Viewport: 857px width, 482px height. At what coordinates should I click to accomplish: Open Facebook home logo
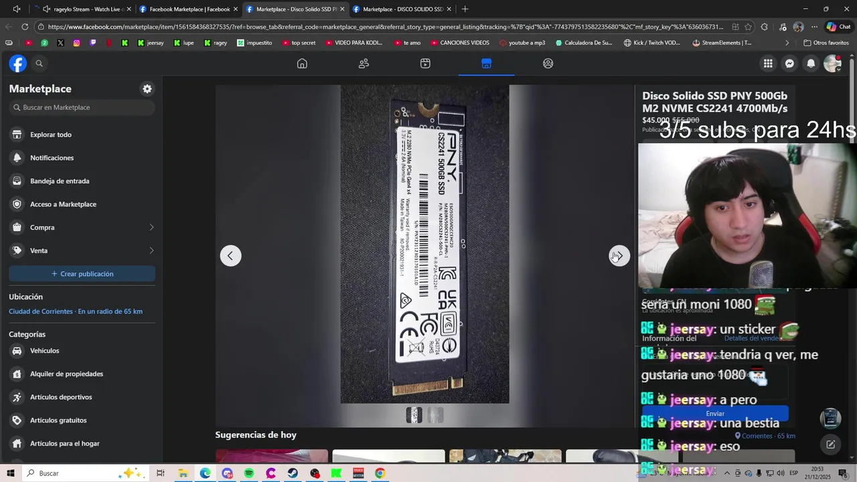pyautogui.click(x=18, y=64)
